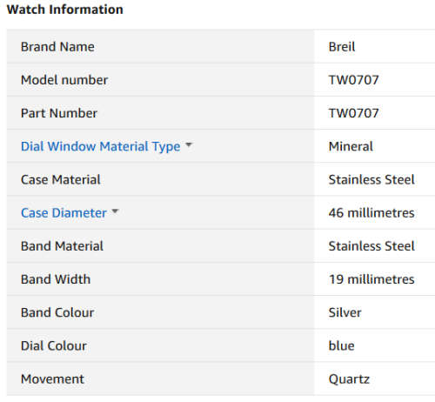This screenshot has width=435, height=402.
Task: Open the Case Diameter dropdown arrow
Action: point(115,211)
